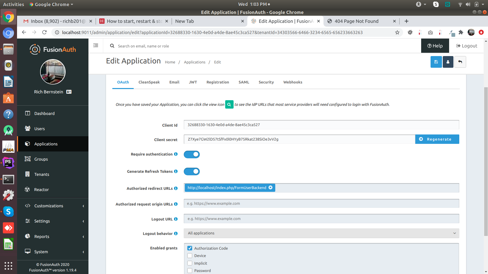Switch to the SAML tab
Screen dimensions: 488x274
244,82
